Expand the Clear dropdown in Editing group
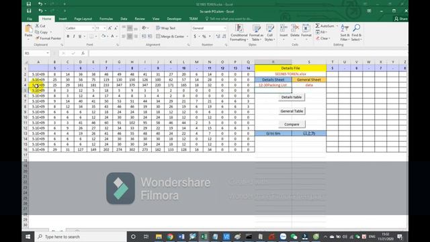430x242 pixels. (x=329, y=38)
